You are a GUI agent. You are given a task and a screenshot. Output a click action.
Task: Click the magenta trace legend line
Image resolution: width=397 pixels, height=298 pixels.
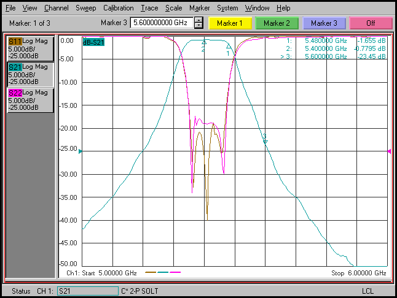pos(175,272)
